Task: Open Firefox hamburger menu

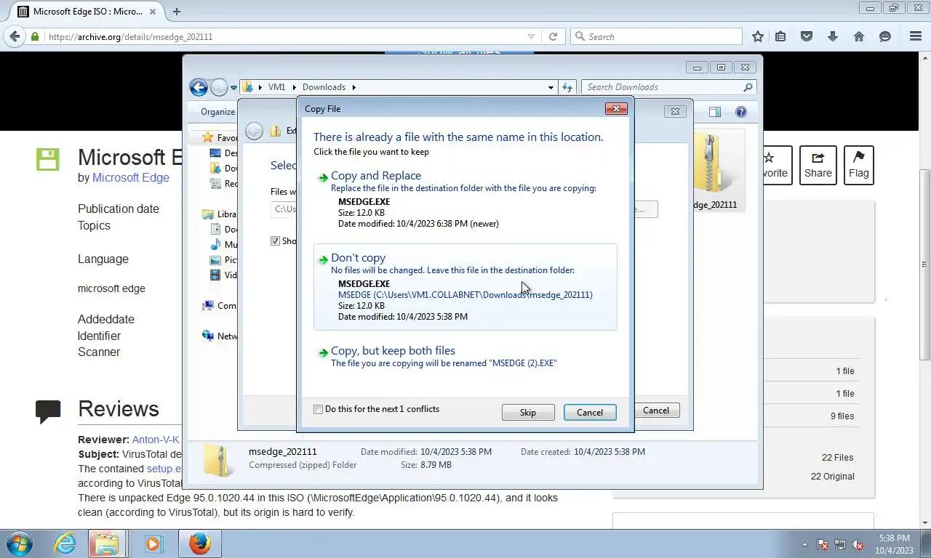Action: click(916, 36)
